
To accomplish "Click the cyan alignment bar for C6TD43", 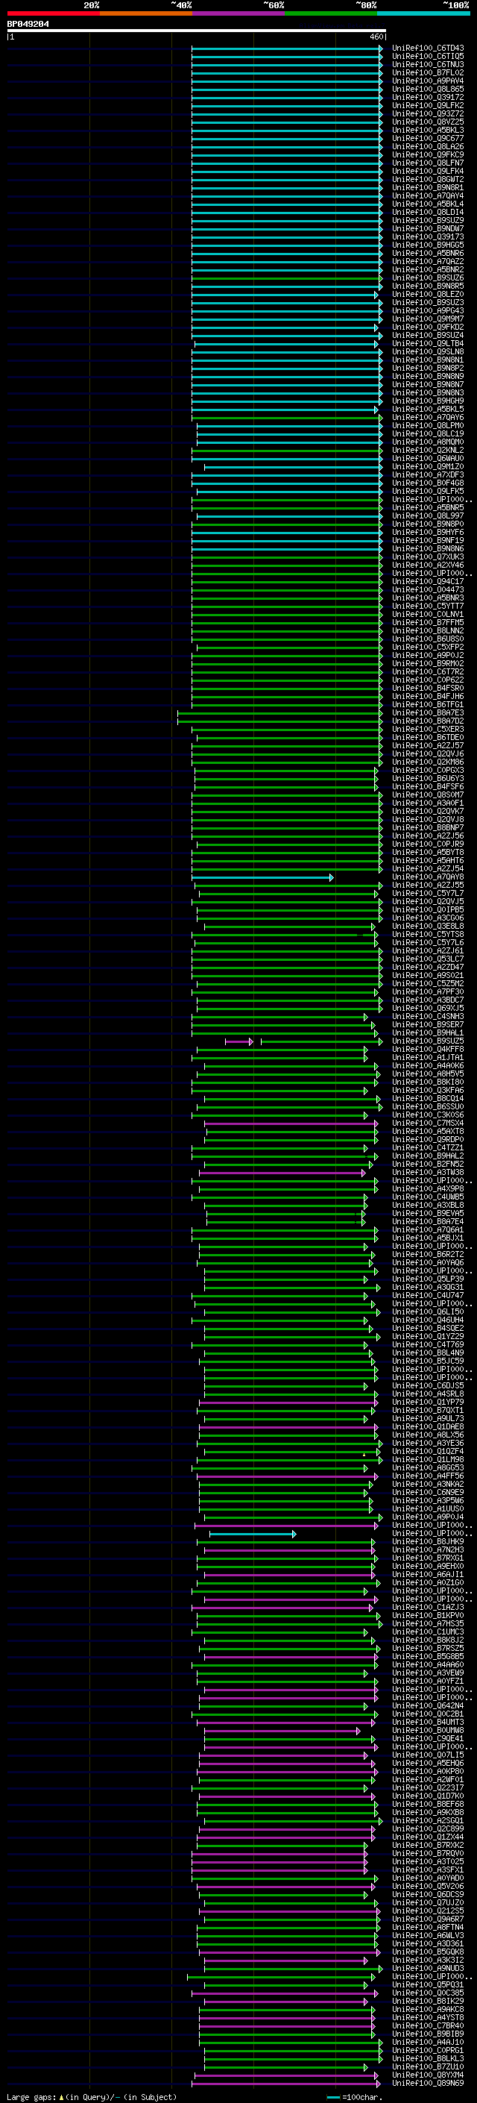I will [x=287, y=48].
